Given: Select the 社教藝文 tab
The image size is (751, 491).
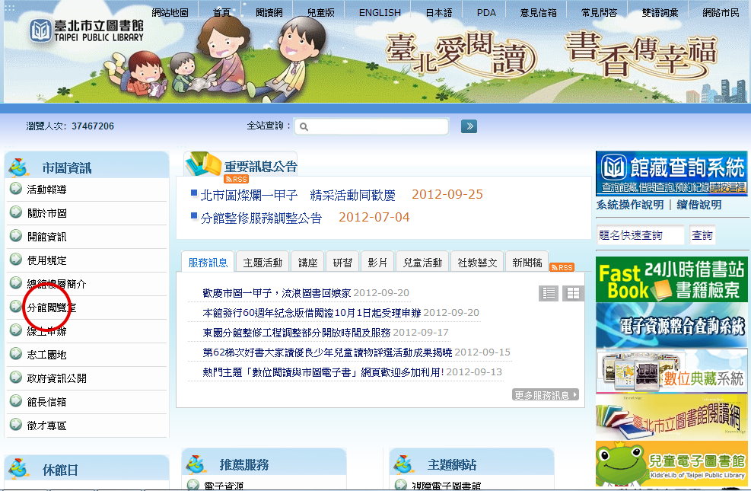Looking at the screenshot, I should pyautogui.click(x=477, y=262).
